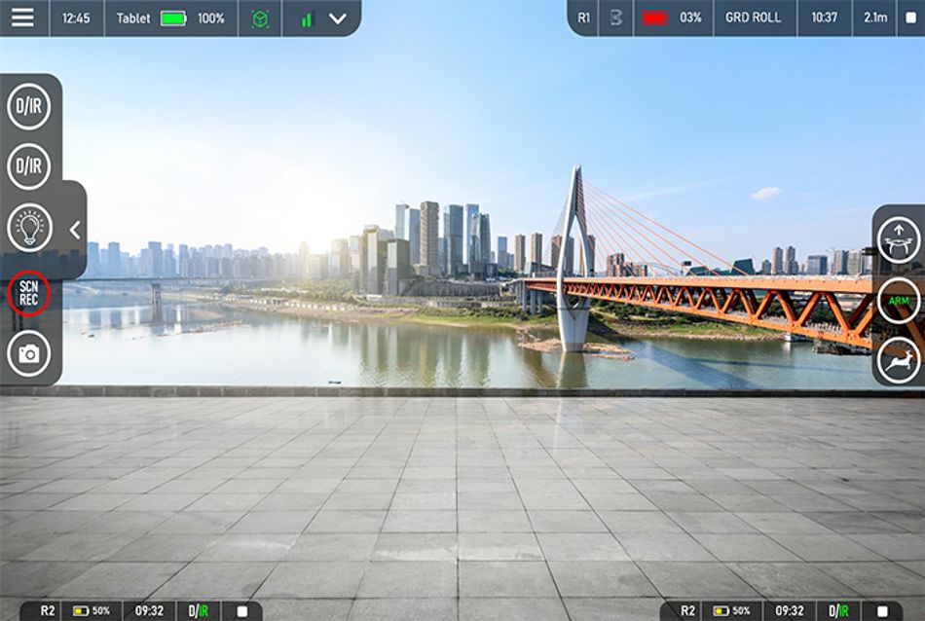Viewport: 925px width, 621px height.
Task: Select 09:32 timer in left bottom strip
Action: point(149,611)
